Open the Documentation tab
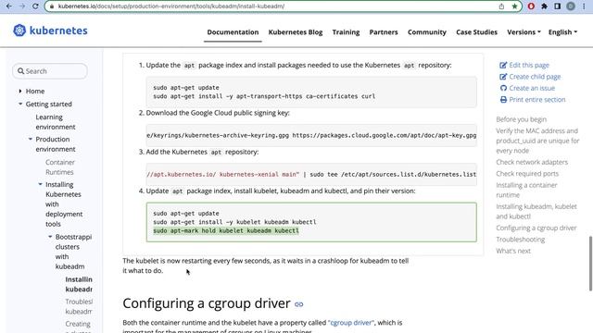 tap(233, 32)
